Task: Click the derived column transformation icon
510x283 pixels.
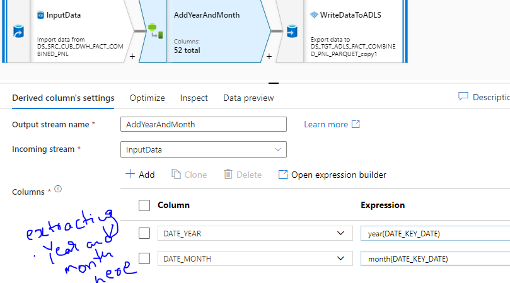Action: 156,31
